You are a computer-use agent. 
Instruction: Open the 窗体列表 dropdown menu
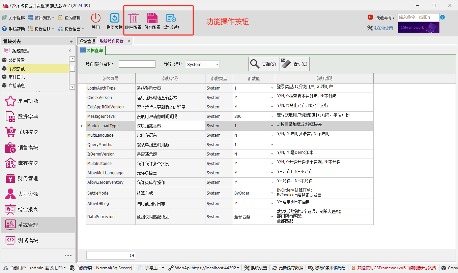pos(41,18)
